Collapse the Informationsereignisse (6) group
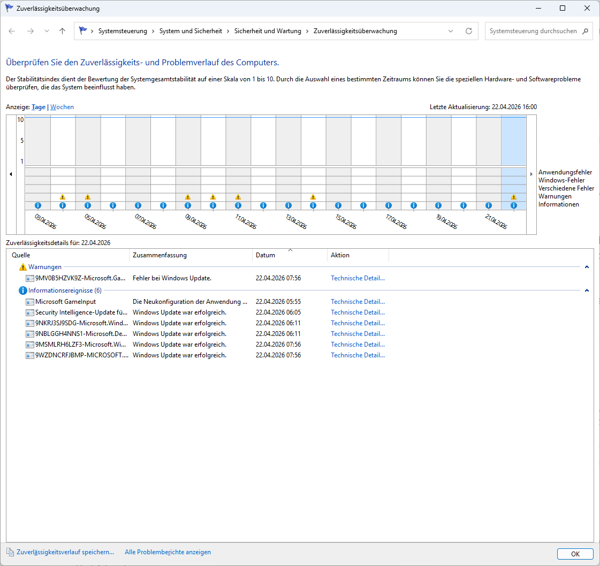Viewport: 600px width, 566px height. click(587, 290)
